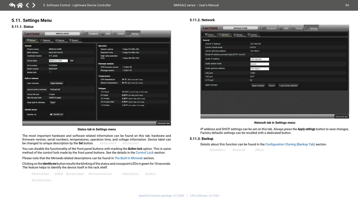Click the #identifyme hashtag
The image size is (358, 200).
[x=130, y=174]
